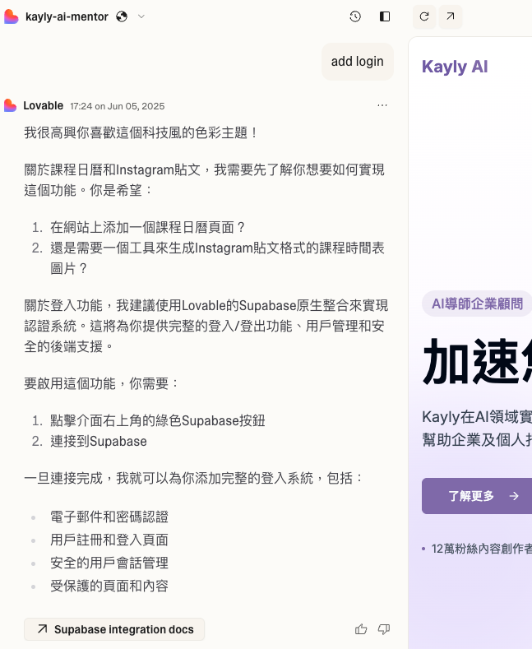Refresh the preview with reload icon
The height and width of the screenshot is (649, 532).
coord(424,16)
